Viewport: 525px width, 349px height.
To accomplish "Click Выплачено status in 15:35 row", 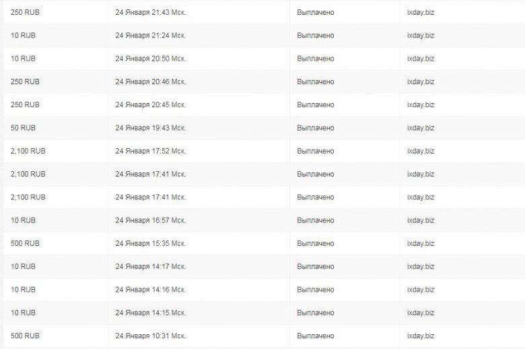I will 316,244.
